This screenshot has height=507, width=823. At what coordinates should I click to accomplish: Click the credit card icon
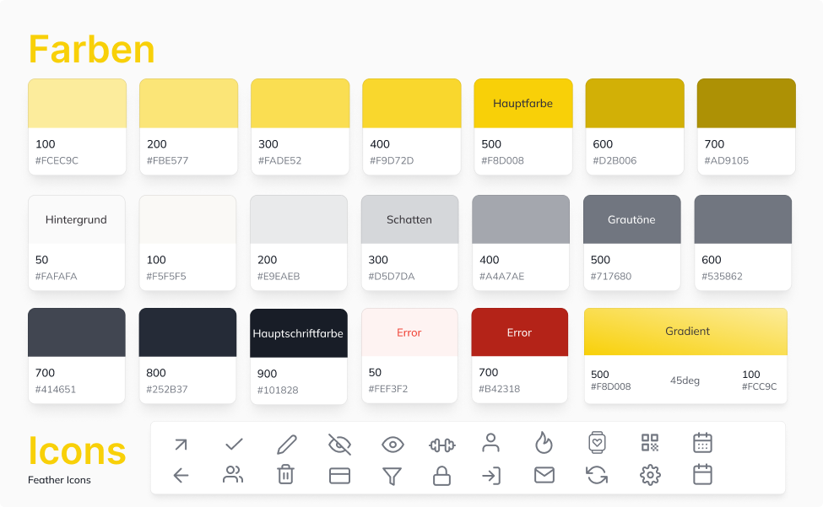[339, 476]
